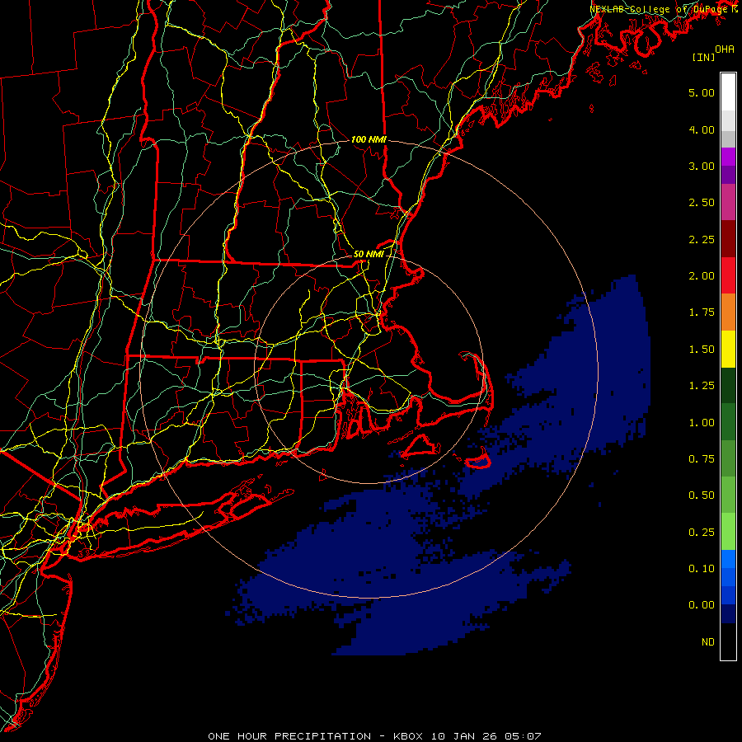Click the magenta 3.00 color swatch

coord(728,157)
